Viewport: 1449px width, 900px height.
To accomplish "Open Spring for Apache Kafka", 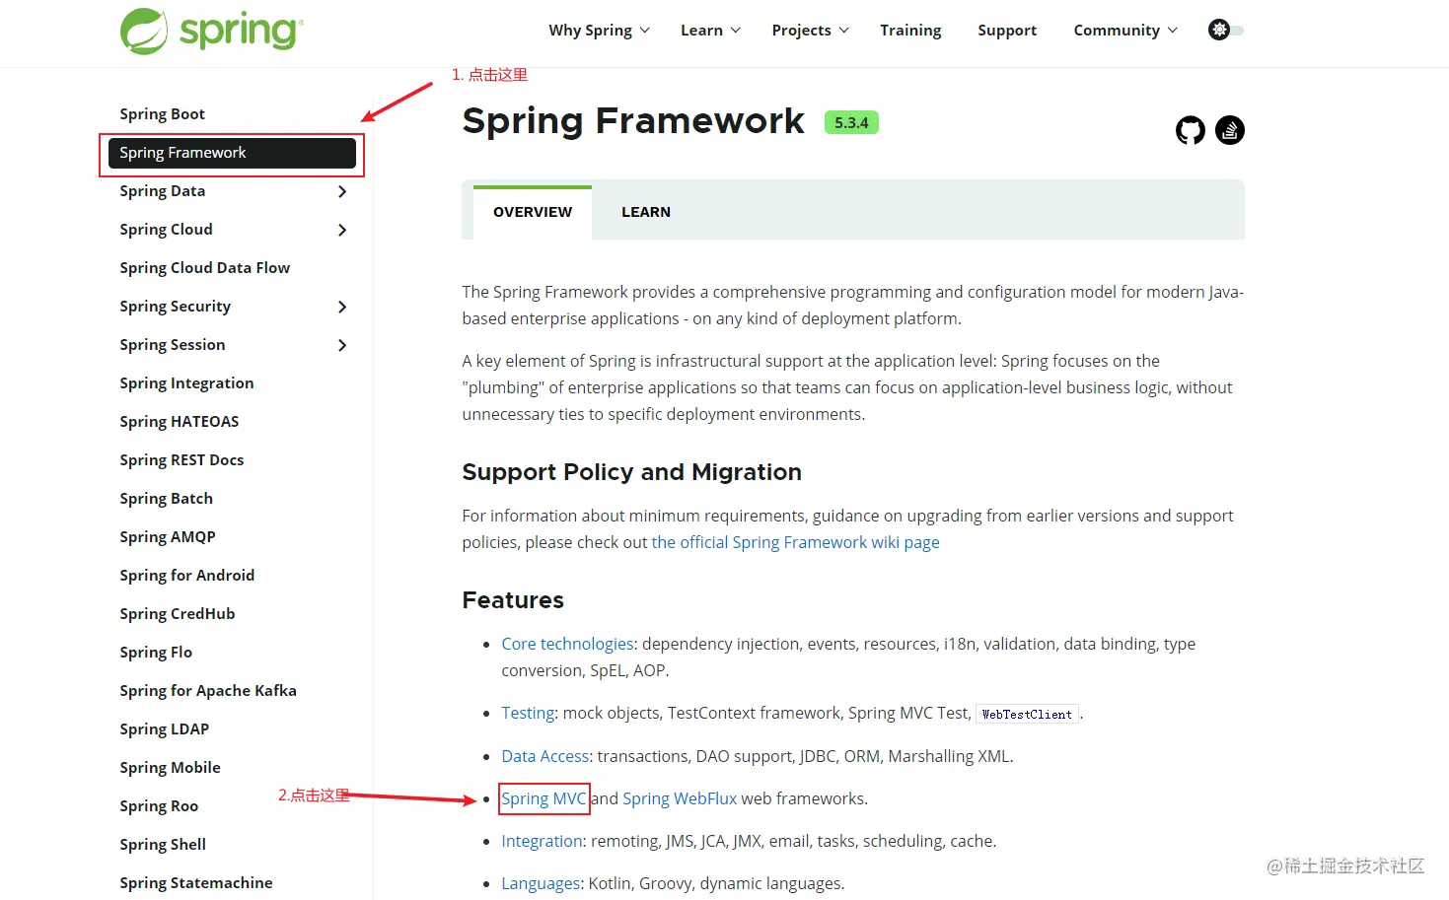I will tap(208, 691).
